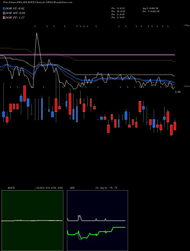Screen dimensions: 190x251
Task: Click the blue DOW ST legend swatch
Action: [x=4, y=8]
